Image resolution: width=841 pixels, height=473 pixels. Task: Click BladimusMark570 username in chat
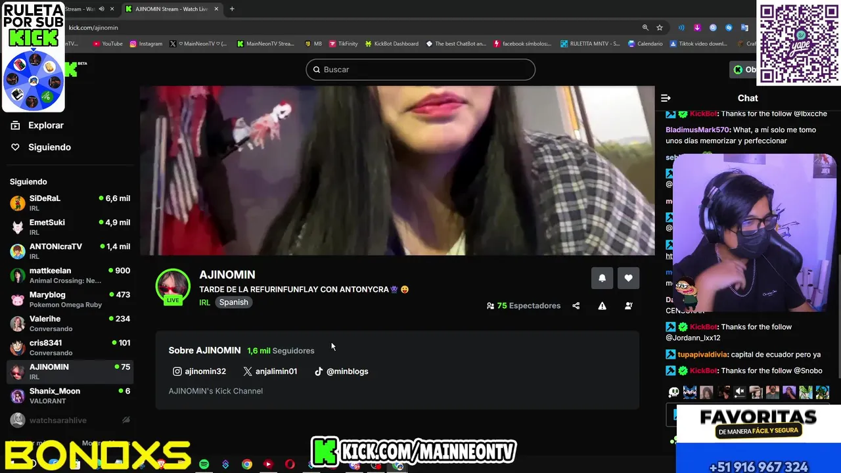[697, 130]
